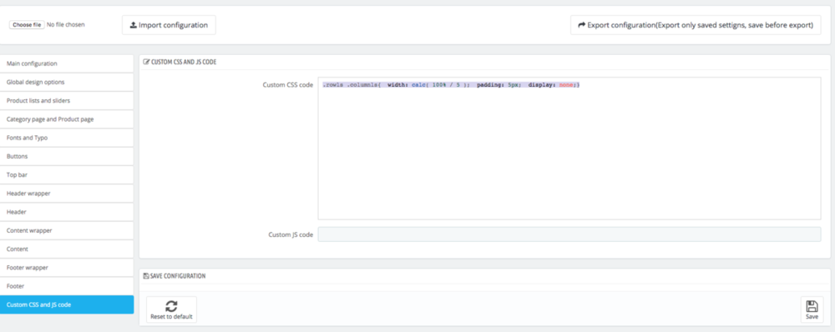Click the Export configuration button
This screenshot has width=835, height=332.
pos(696,25)
